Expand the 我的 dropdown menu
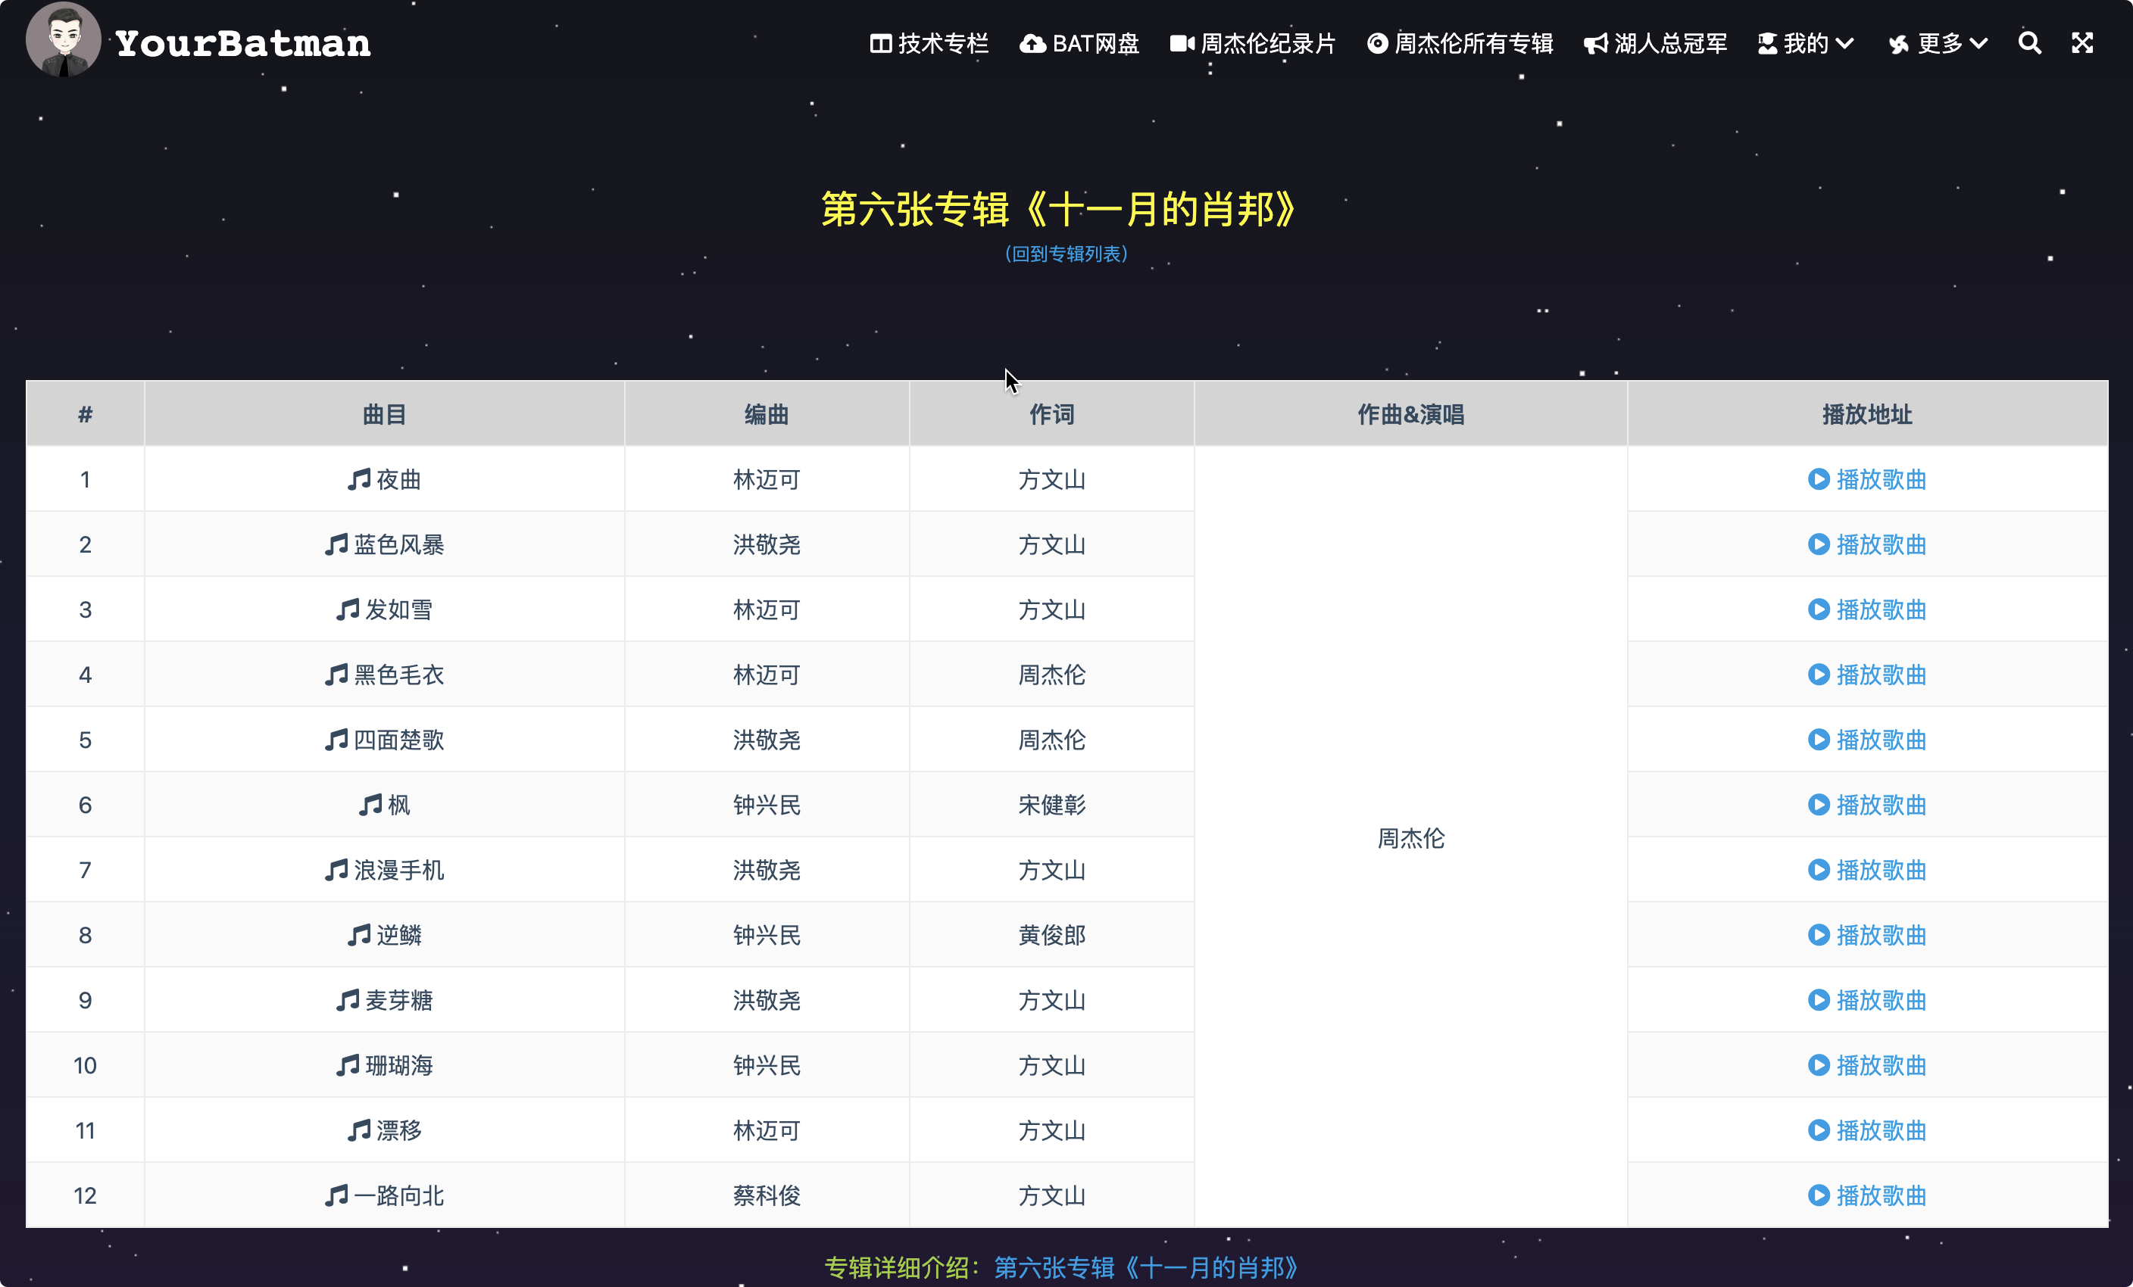The height and width of the screenshot is (1287, 2133). click(x=1806, y=43)
